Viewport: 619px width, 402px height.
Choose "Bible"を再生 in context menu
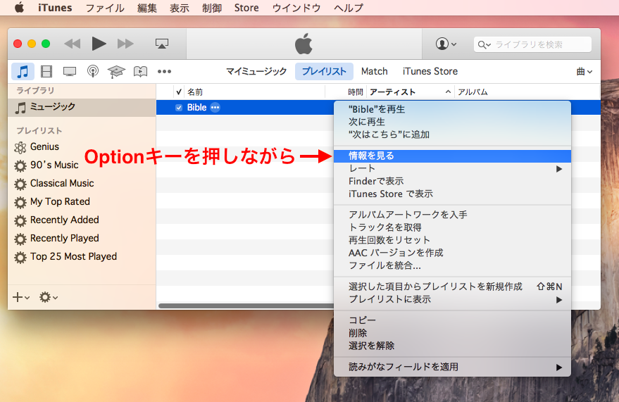(452, 109)
